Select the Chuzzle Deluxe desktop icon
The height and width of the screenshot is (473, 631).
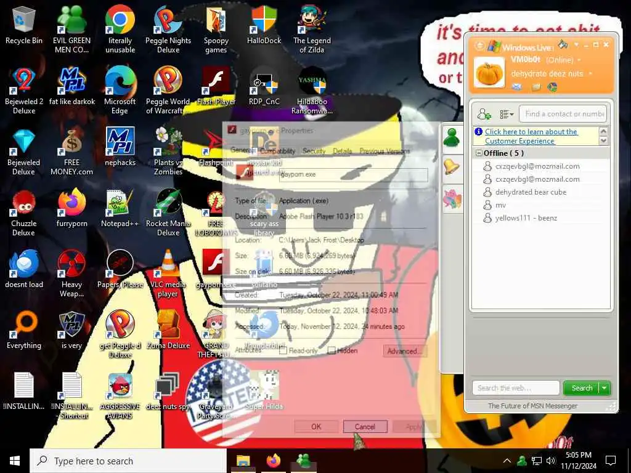coord(24,212)
